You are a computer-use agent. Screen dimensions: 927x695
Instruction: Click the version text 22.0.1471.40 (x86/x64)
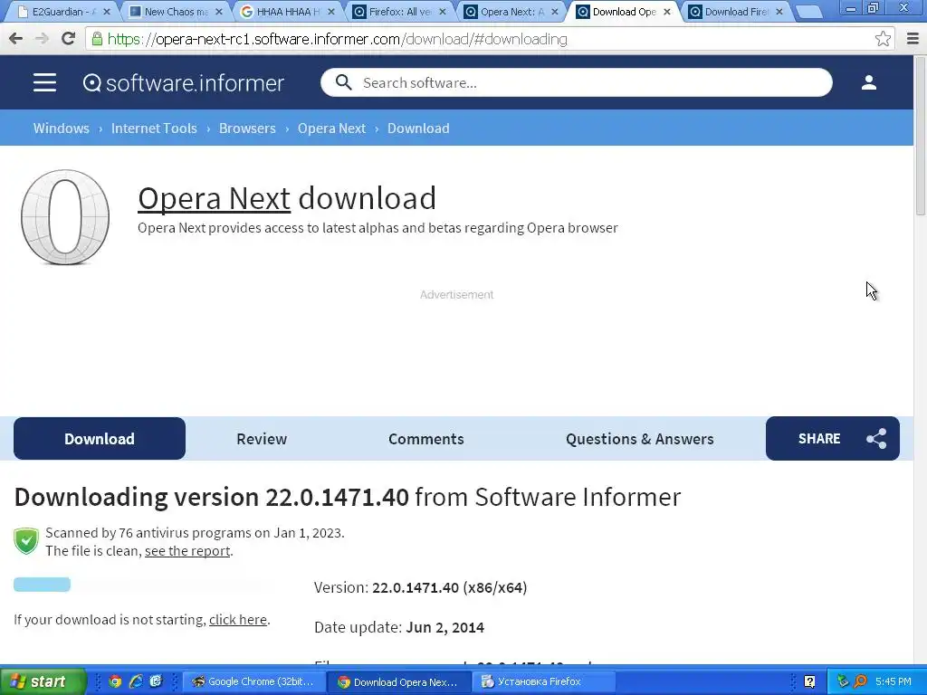coord(449,587)
